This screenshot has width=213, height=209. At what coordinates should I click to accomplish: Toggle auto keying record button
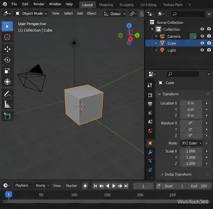(85, 186)
